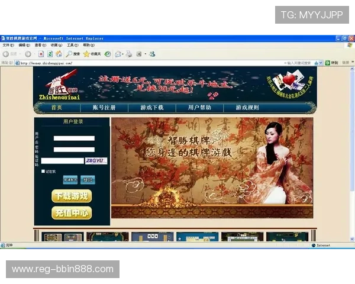The width and height of the screenshot is (355, 284).
Task: Click the scrollbar down arrow
Action: 352,238
